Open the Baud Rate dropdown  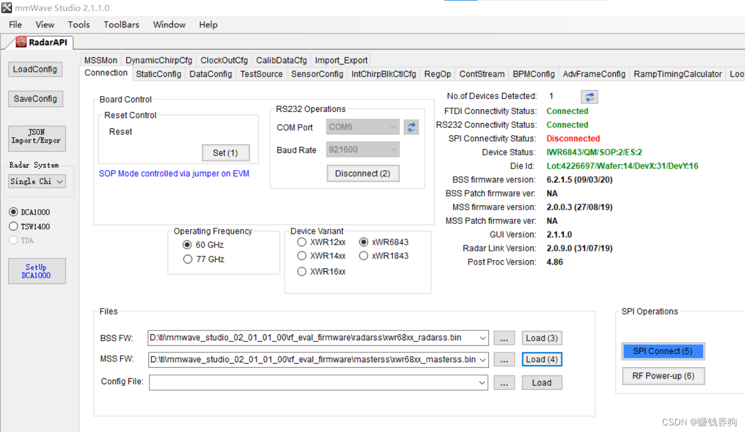coord(363,150)
